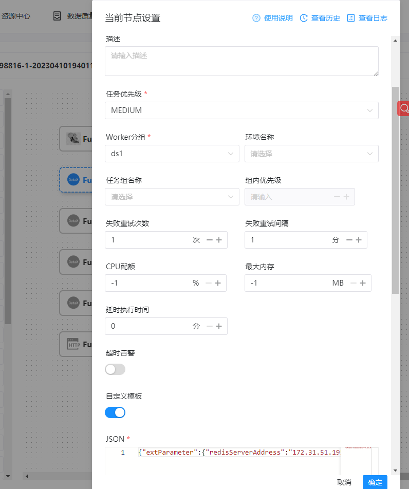Open 数据质量 in the top navigation

(80, 16)
